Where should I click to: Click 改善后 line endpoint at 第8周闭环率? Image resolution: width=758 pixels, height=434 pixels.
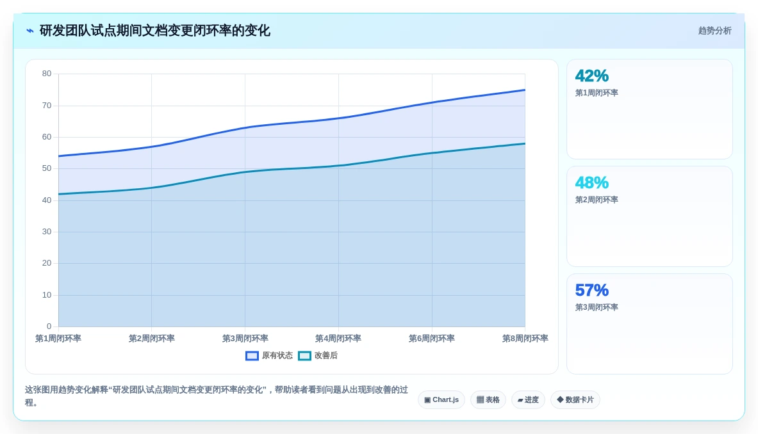(x=525, y=143)
